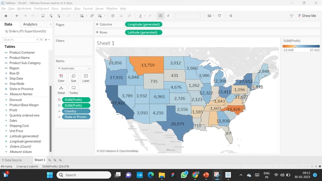The image size is (322, 181).
Task: Open the Show Me panel
Action: coord(307,16)
